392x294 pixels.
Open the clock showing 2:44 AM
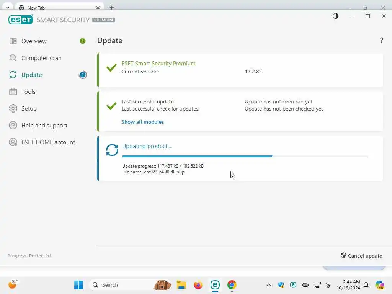[348, 285]
